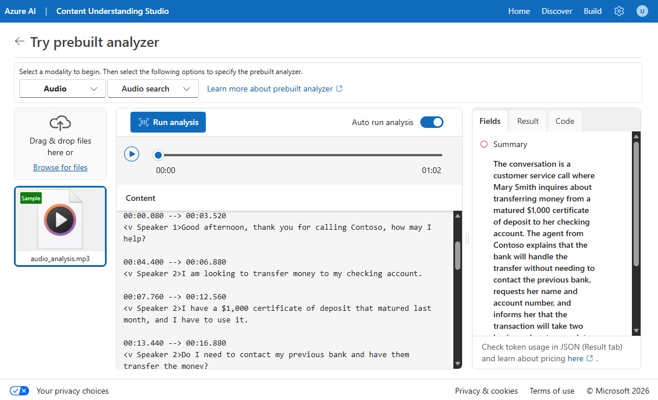This screenshot has height=400, width=658.
Task: Click the cloud upload icon
Action: coord(60,123)
